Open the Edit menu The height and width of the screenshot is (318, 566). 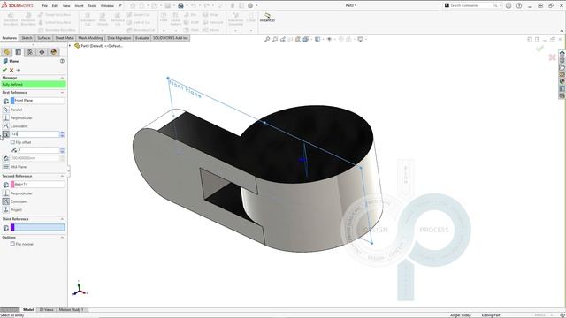(x=55, y=6)
